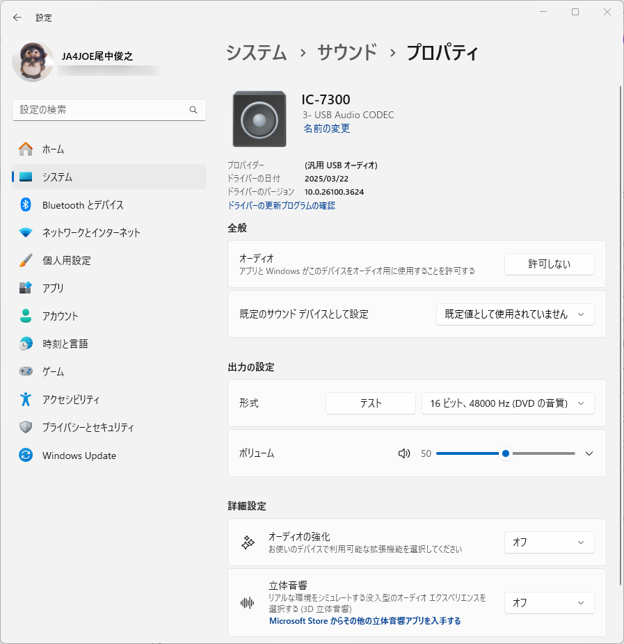The width and height of the screenshot is (624, 644).
Task: Click the 時刻と言語 globe clock icon
Action: (x=26, y=344)
